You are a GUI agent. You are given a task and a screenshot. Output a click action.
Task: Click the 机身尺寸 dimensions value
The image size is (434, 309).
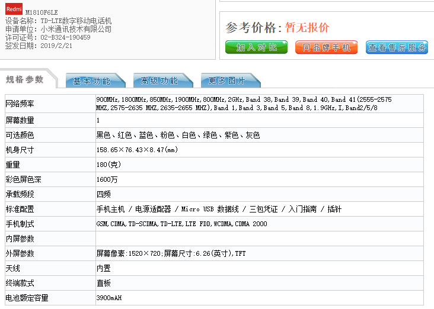point(136,150)
